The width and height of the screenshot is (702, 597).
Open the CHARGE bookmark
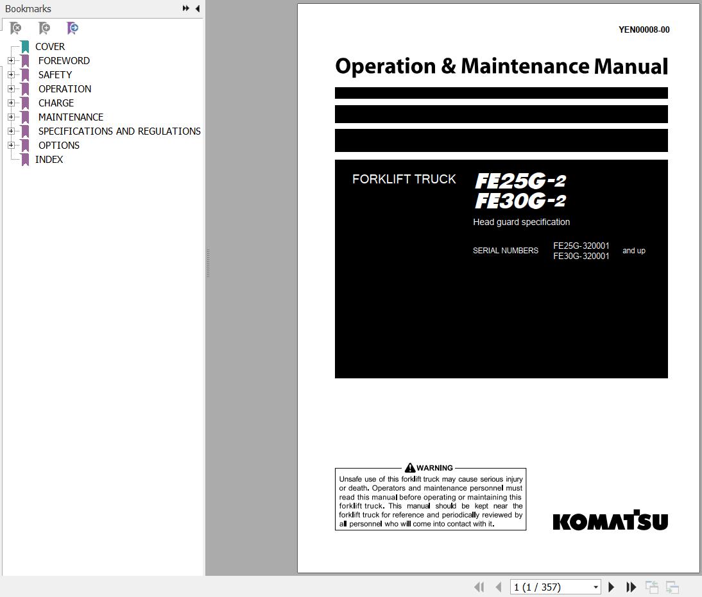(x=56, y=103)
